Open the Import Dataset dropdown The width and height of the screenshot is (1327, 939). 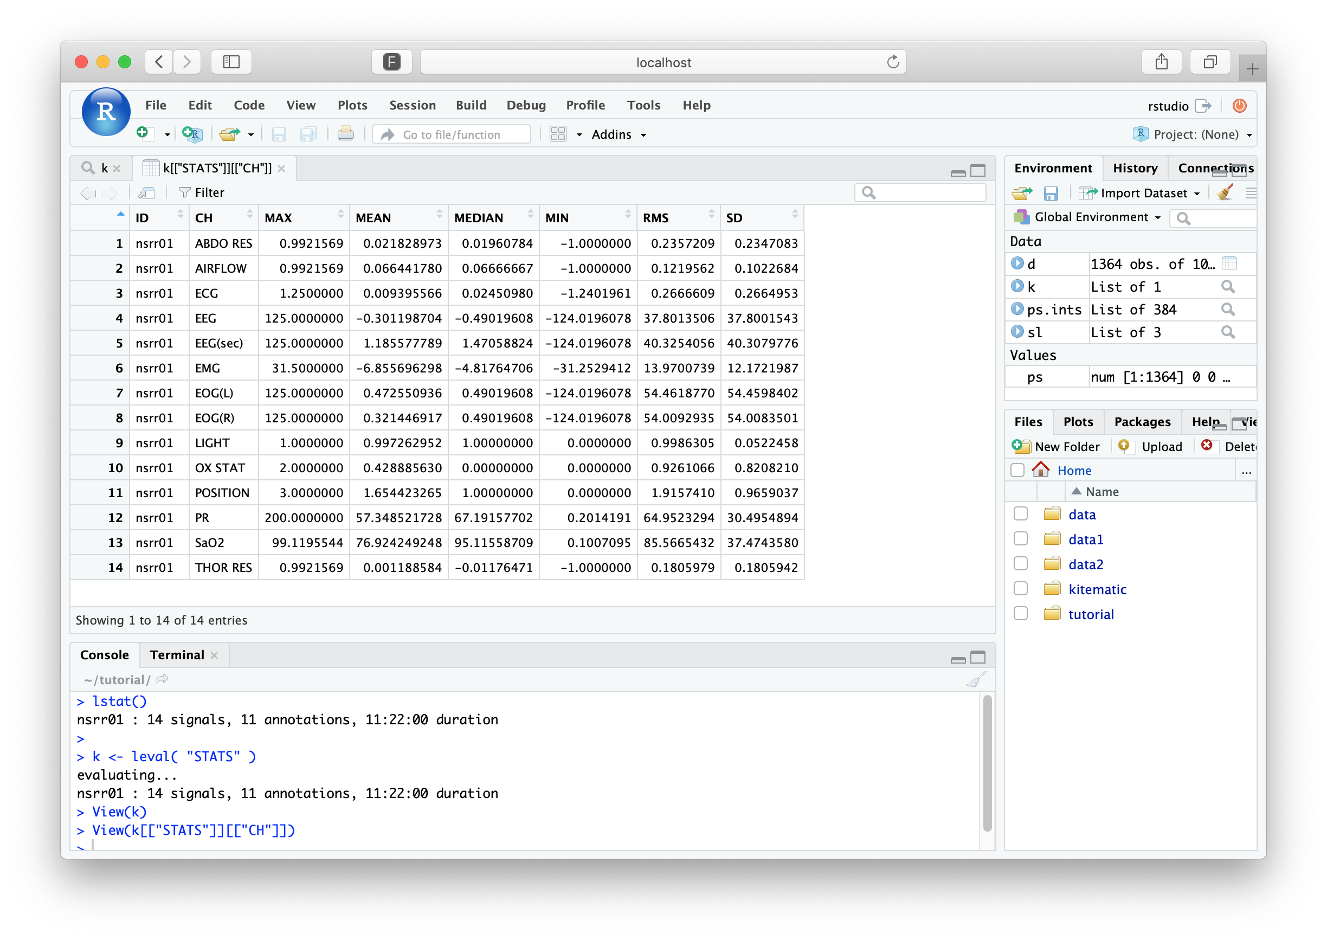point(1143,193)
